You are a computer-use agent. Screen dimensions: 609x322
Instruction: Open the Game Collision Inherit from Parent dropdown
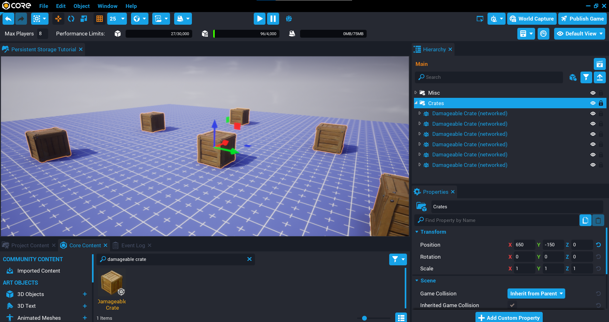click(x=536, y=294)
